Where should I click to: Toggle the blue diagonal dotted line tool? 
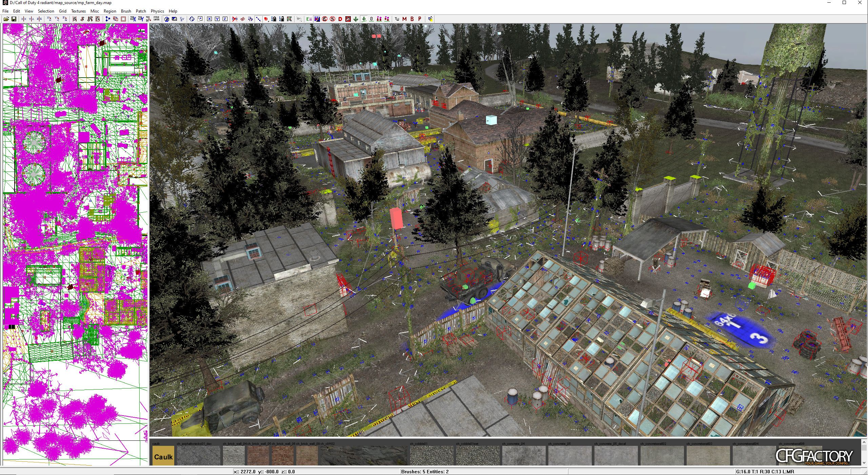tap(258, 19)
